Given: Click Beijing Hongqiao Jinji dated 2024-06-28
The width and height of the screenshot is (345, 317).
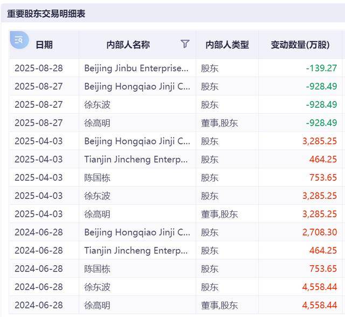Looking at the screenshot, I should (137, 232).
